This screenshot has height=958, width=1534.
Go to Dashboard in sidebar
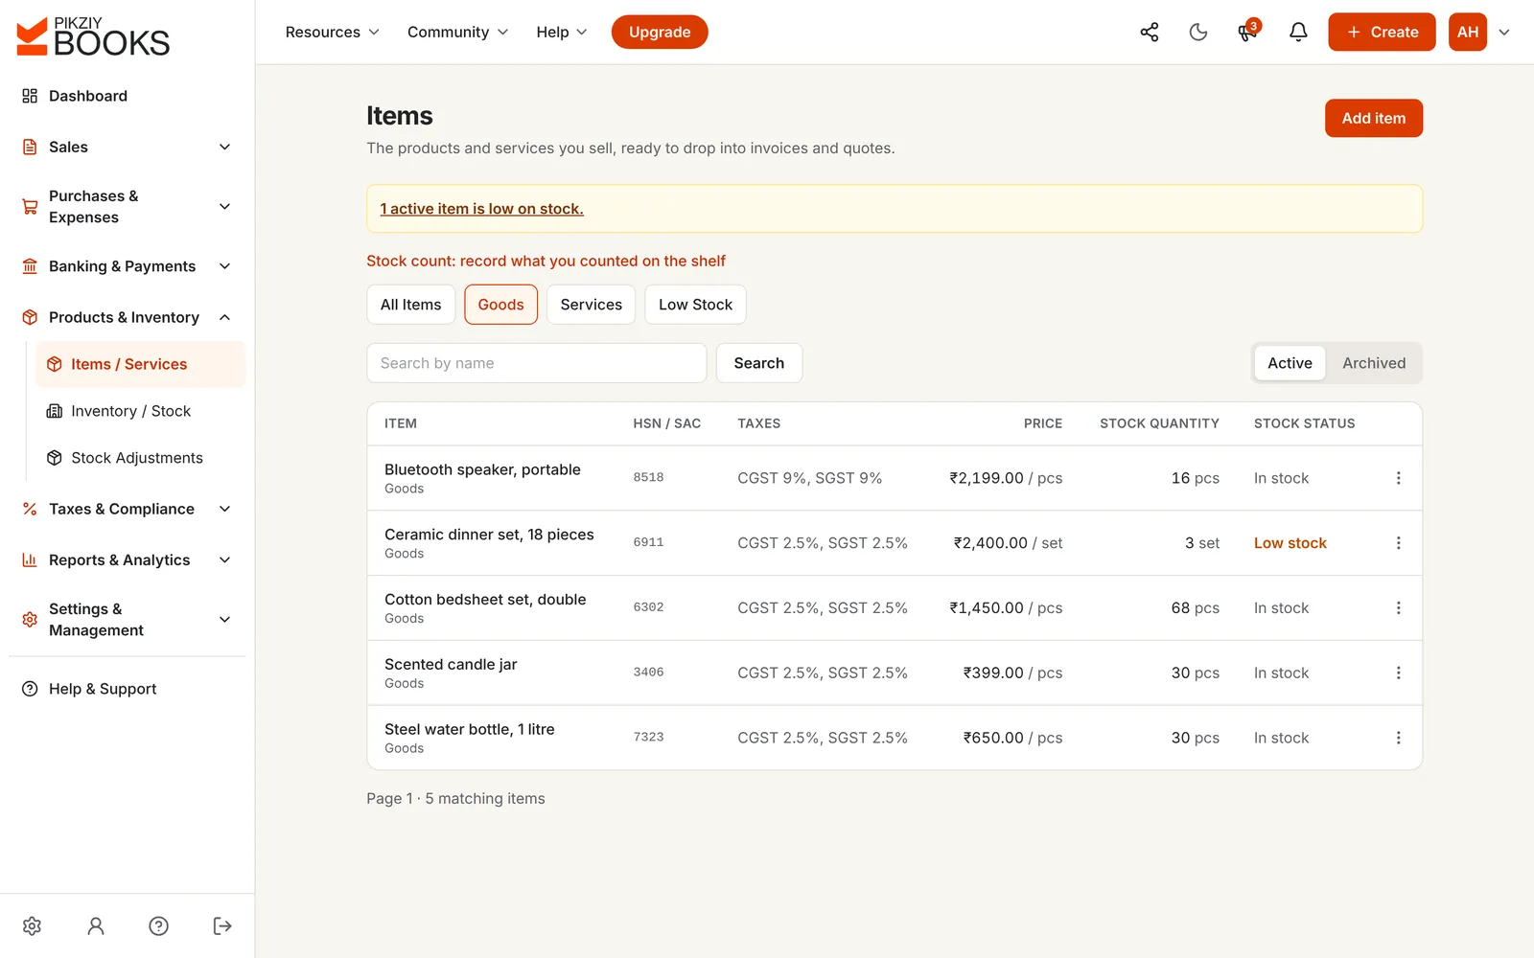click(127, 96)
